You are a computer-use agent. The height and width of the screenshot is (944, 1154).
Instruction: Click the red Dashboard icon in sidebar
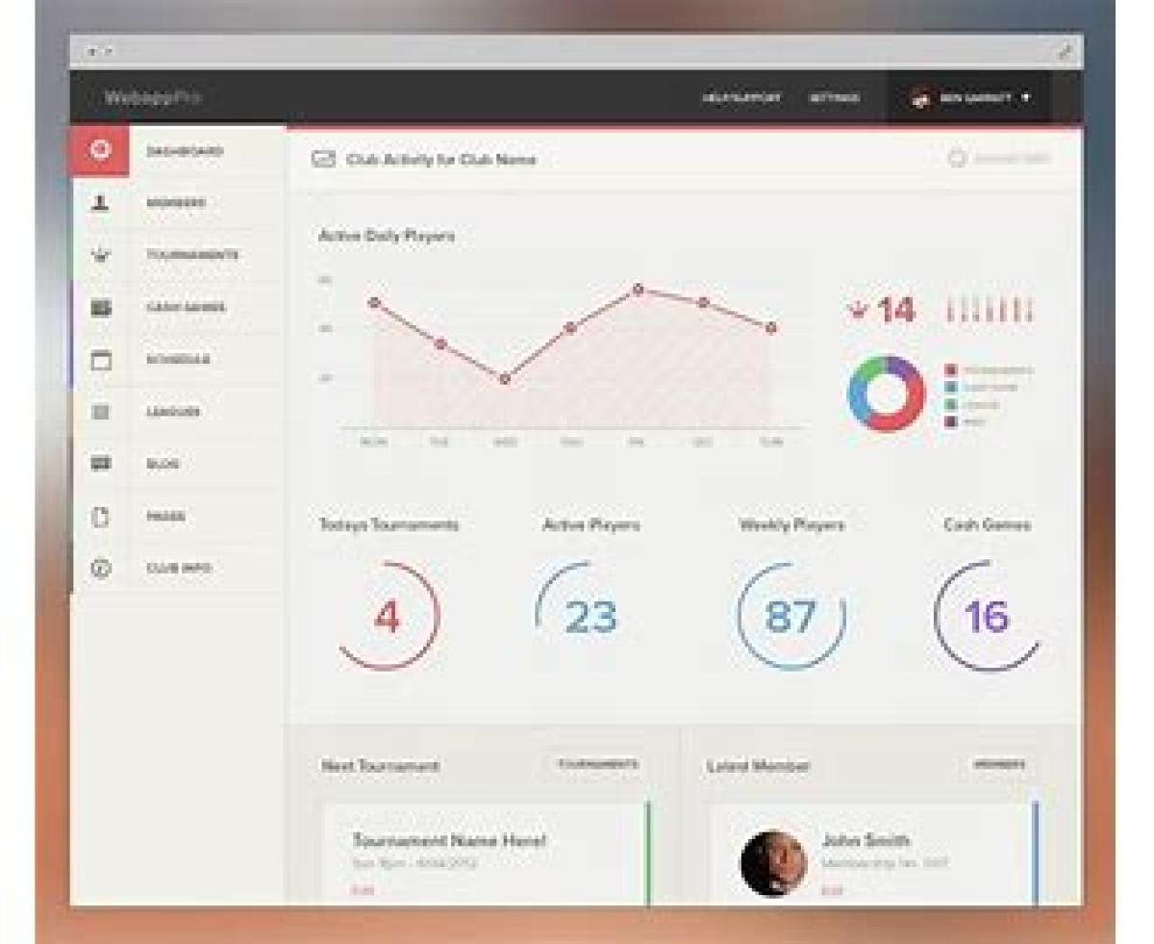click(x=100, y=151)
